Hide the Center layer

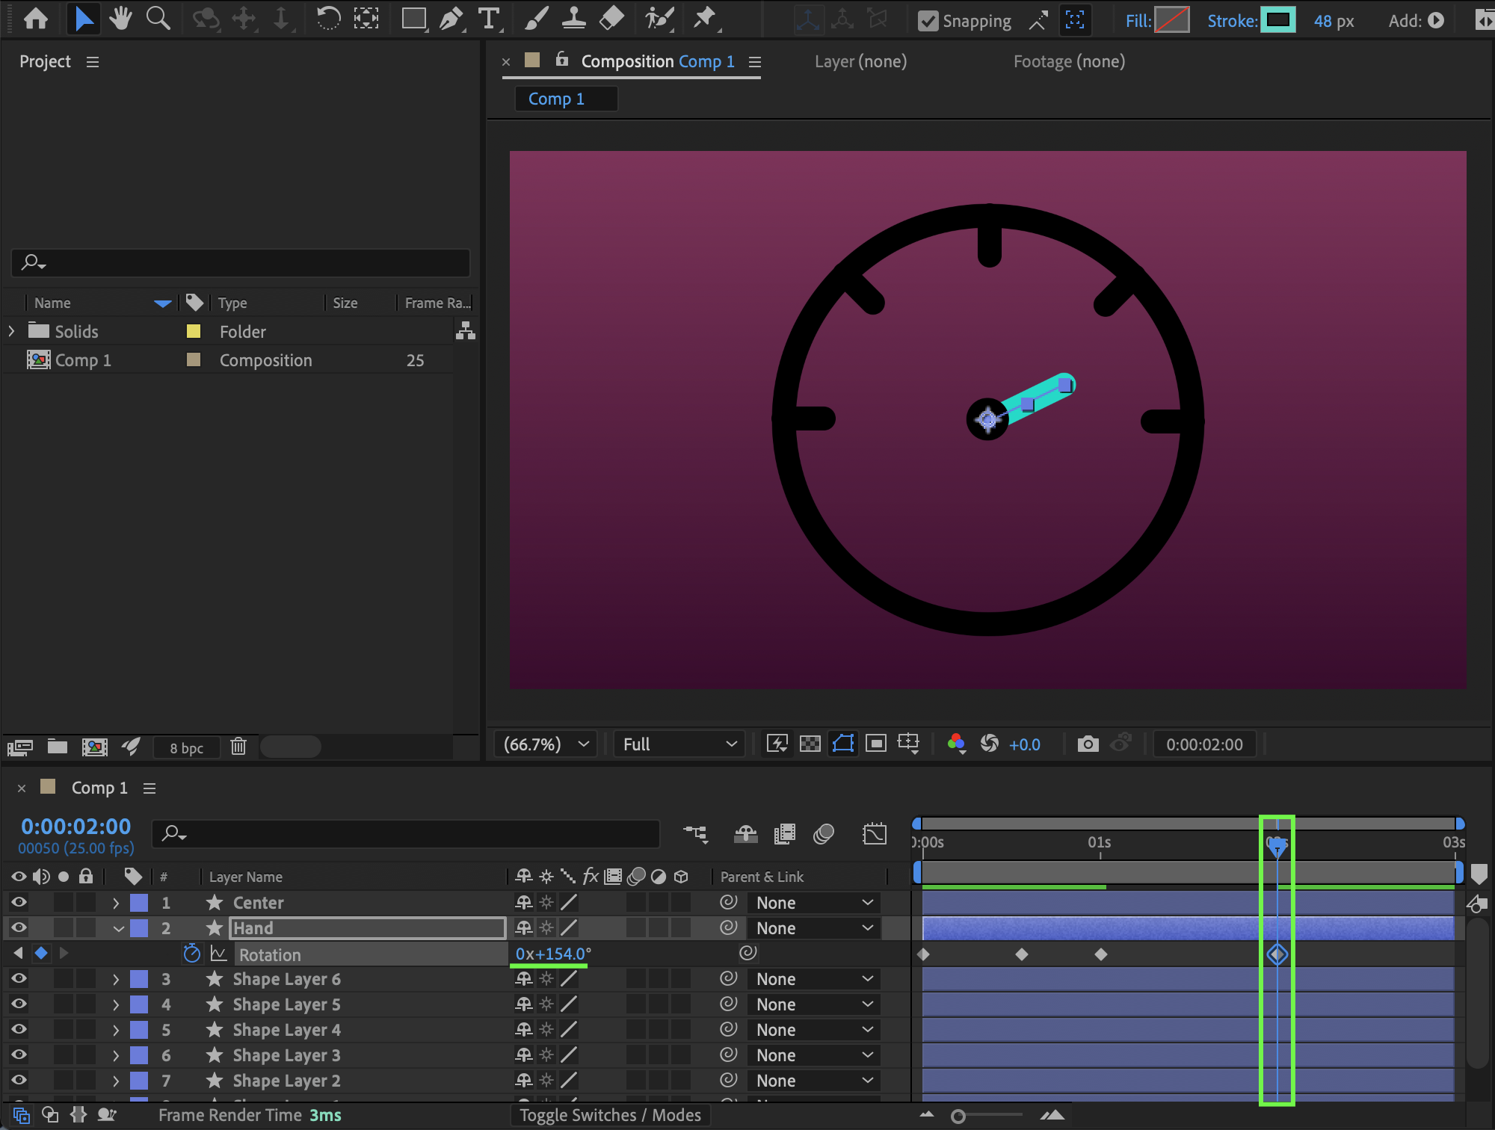[19, 902]
